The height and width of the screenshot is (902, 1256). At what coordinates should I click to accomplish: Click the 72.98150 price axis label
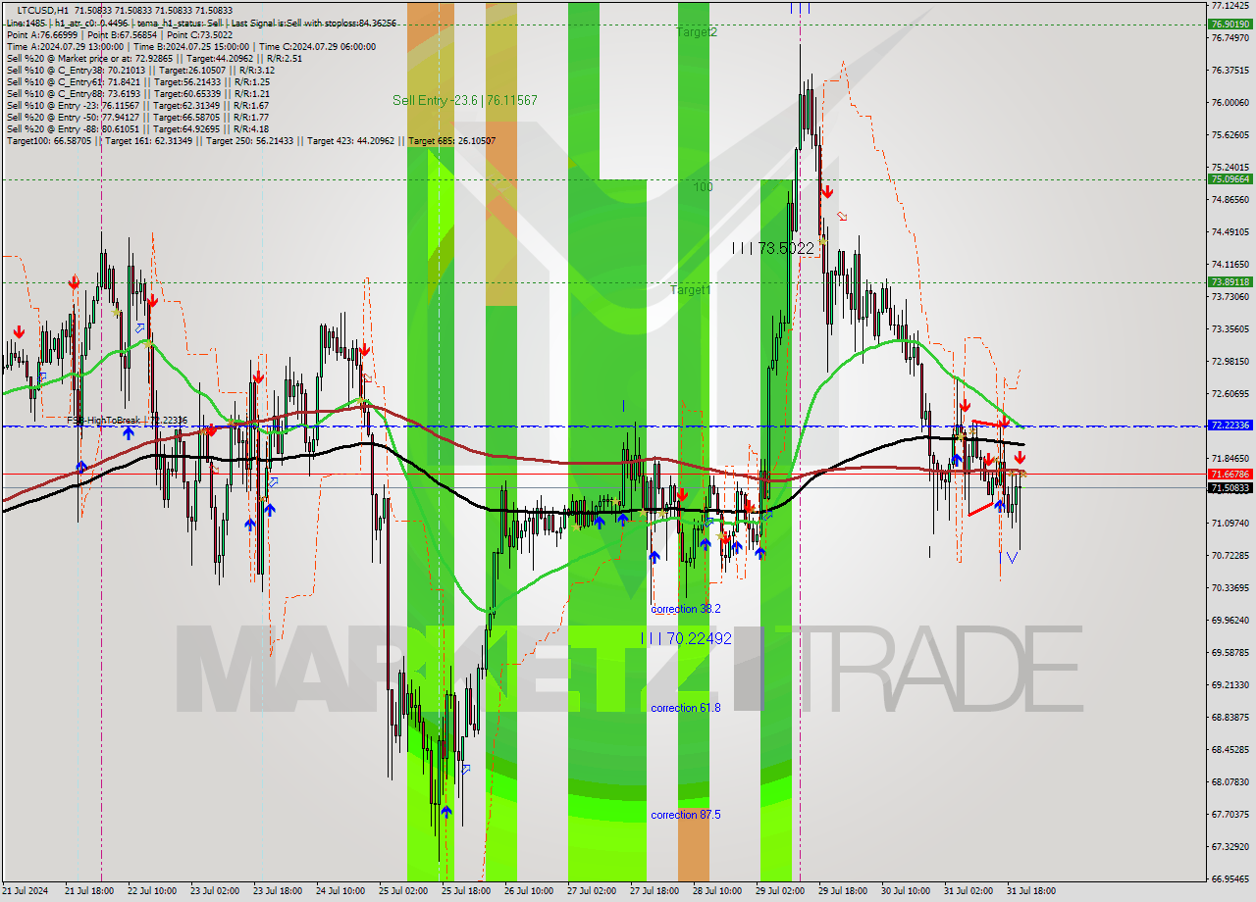[x=1230, y=362]
